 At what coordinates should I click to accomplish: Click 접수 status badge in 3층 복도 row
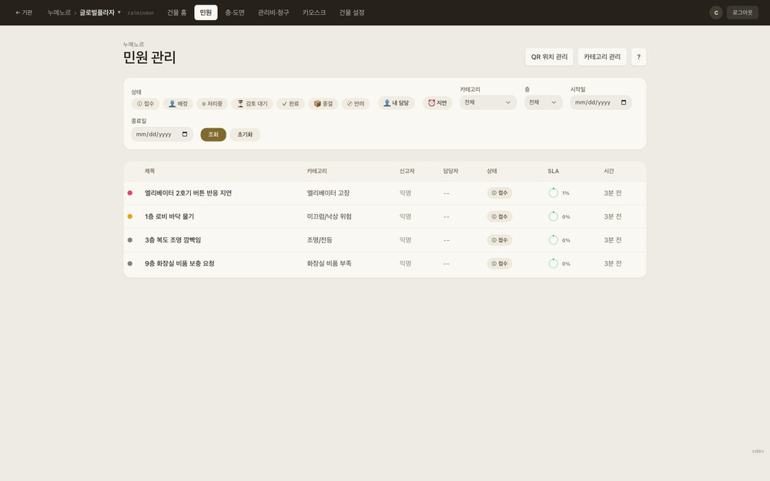(500, 240)
